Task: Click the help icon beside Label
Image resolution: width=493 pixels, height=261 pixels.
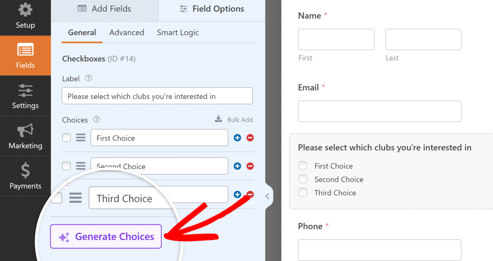Action: (88, 78)
